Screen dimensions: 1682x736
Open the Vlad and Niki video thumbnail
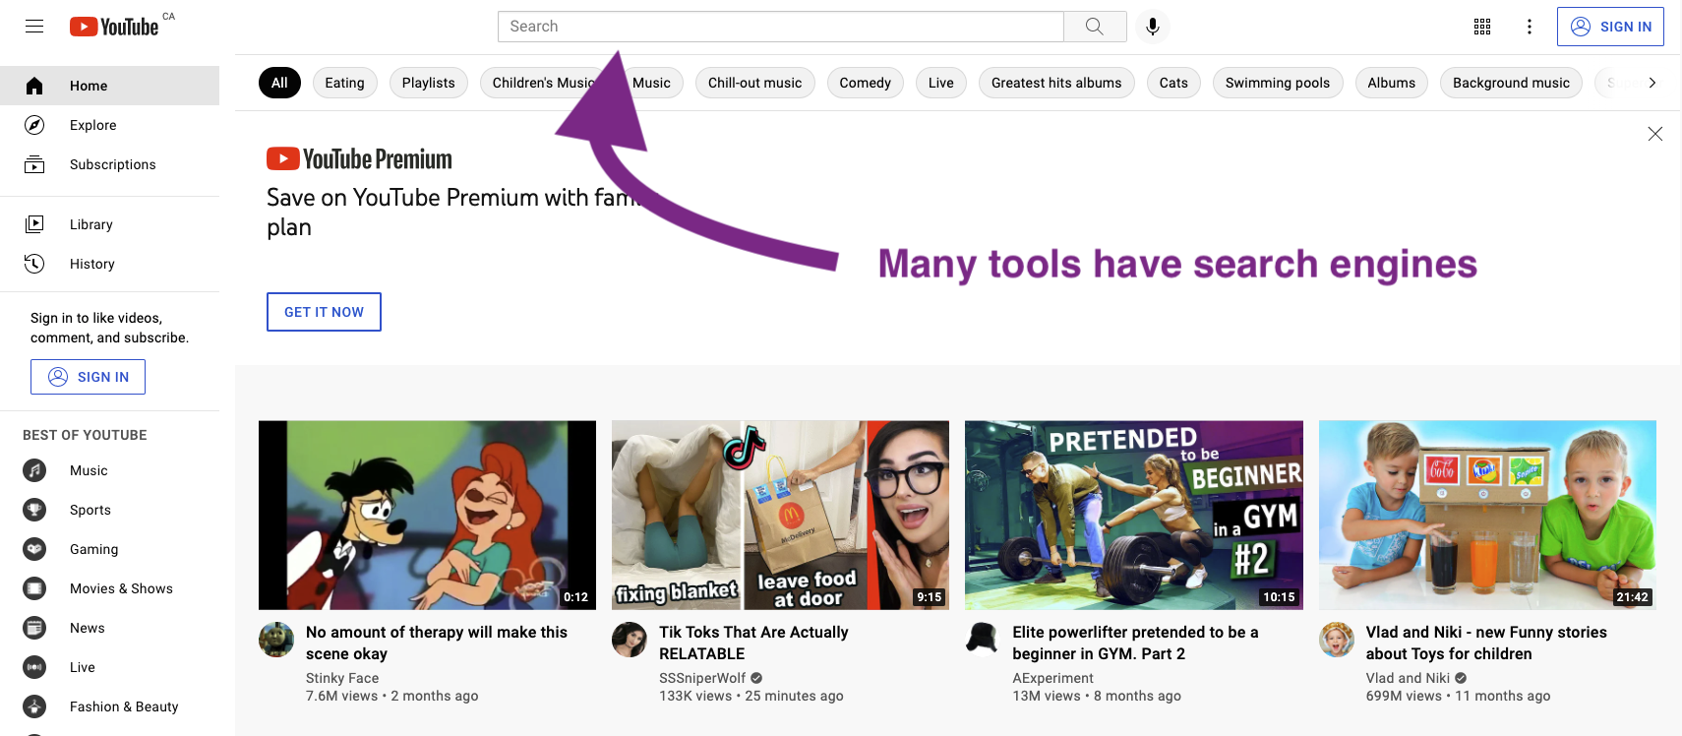(1487, 515)
